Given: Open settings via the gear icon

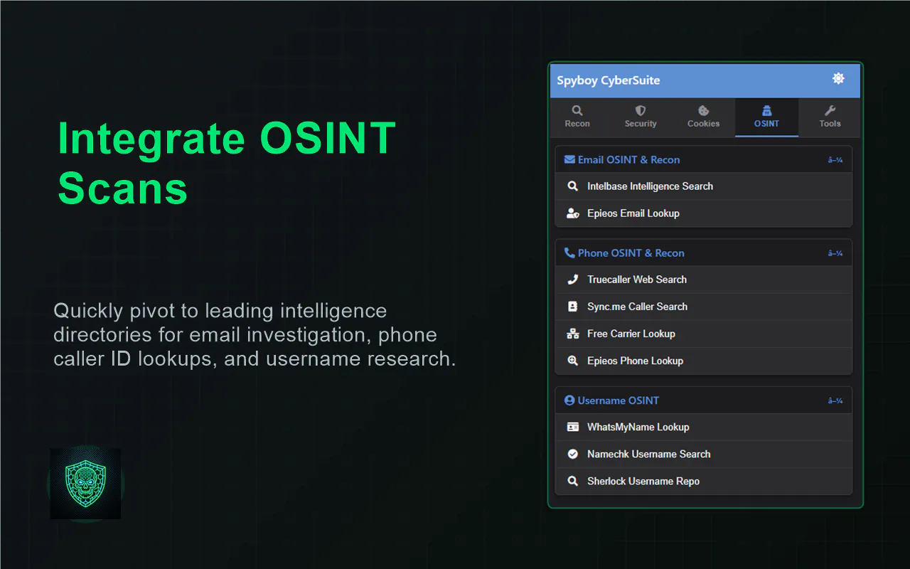Looking at the screenshot, I should coord(838,78).
